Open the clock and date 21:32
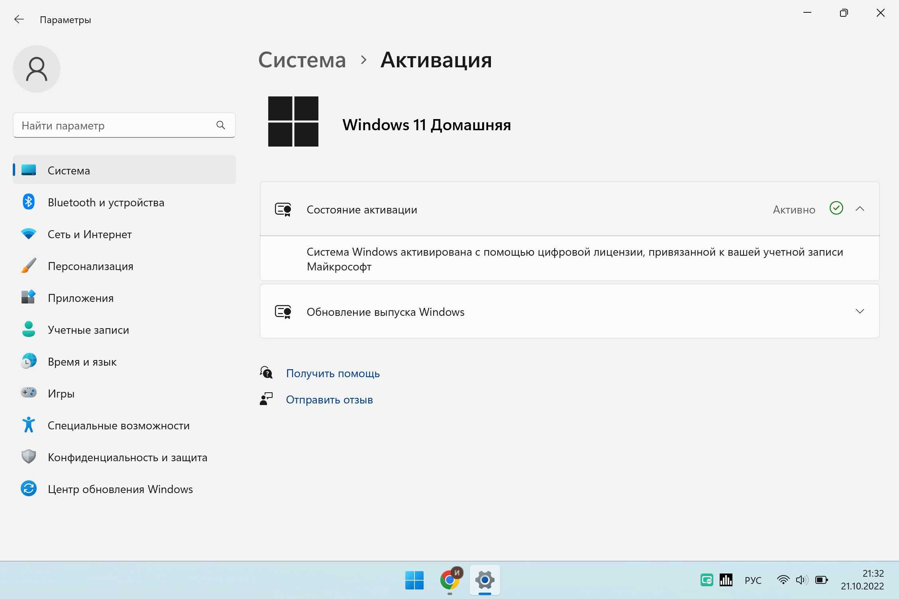The image size is (899, 599). [862, 580]
